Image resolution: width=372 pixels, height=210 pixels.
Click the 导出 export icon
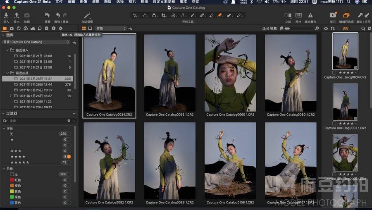17,16
